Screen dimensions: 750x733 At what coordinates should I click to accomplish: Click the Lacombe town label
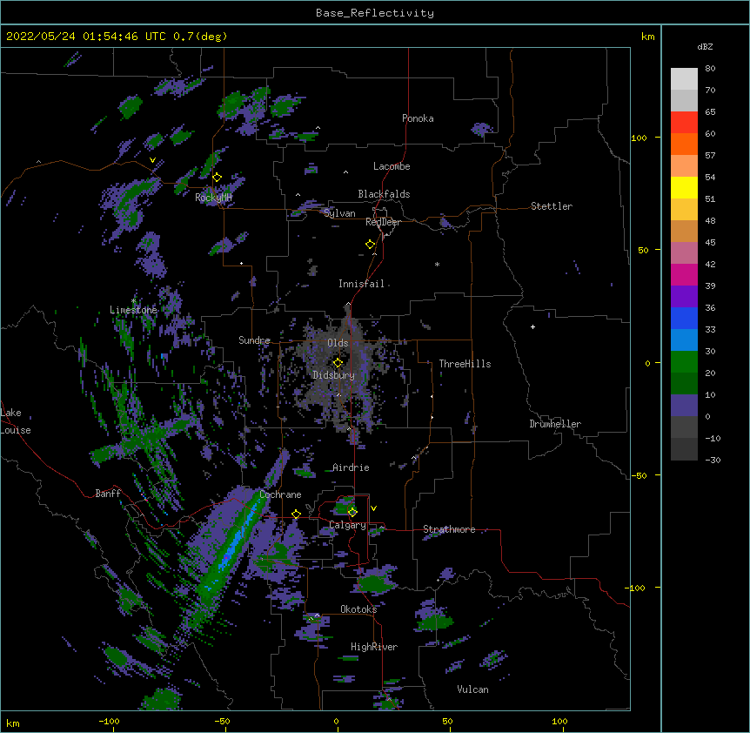pyautogui.click(x=392, y=166)
